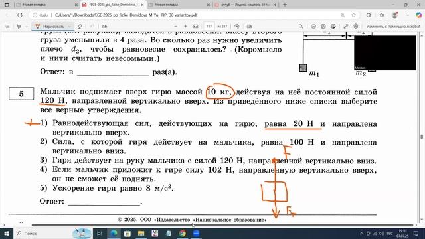
Task: Click the m₁ label in the diagram
Action: tap(314, 74)
